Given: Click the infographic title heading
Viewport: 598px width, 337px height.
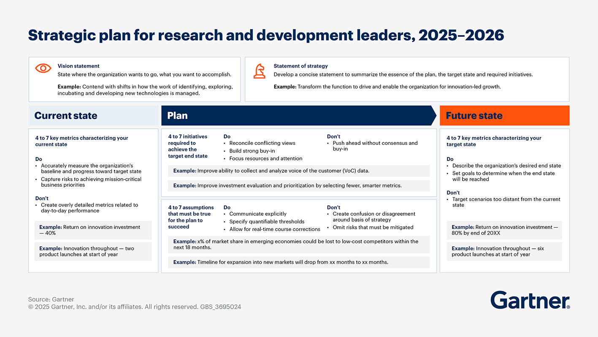Looking at the screenshot, I should point(266,35).
